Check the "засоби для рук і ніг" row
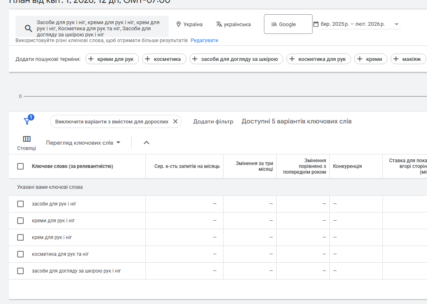This screenshot has height=304, width=427. pos(20,204)
